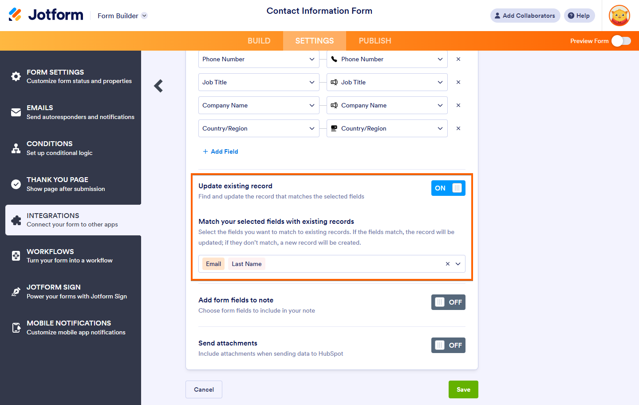Viewport: 639px width, 405px height.
Task: Click the green Save button
Action: 463,389
